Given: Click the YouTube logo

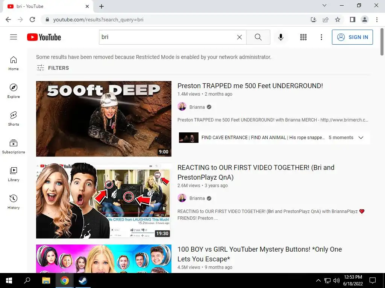Looking at the screenshot, I should pyautogui.click(x=44, y=37).
